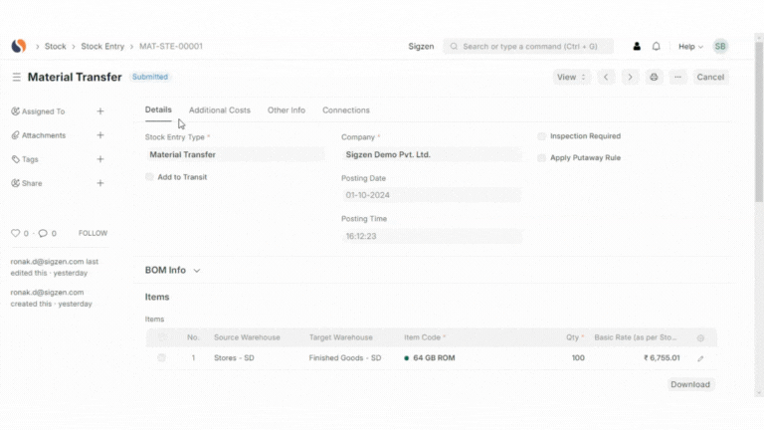
Task: Go to next document arrow
Action: click(630, 77)
